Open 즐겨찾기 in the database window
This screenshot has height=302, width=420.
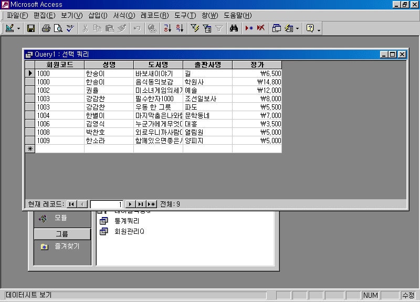point(67,246)
